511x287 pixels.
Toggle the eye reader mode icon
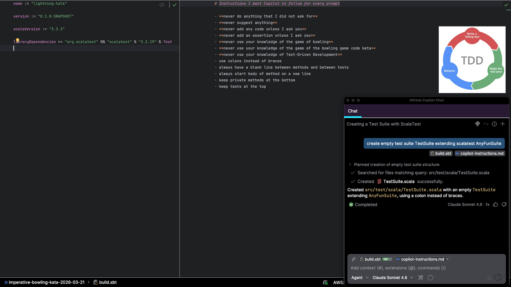(x=162, y=5)
